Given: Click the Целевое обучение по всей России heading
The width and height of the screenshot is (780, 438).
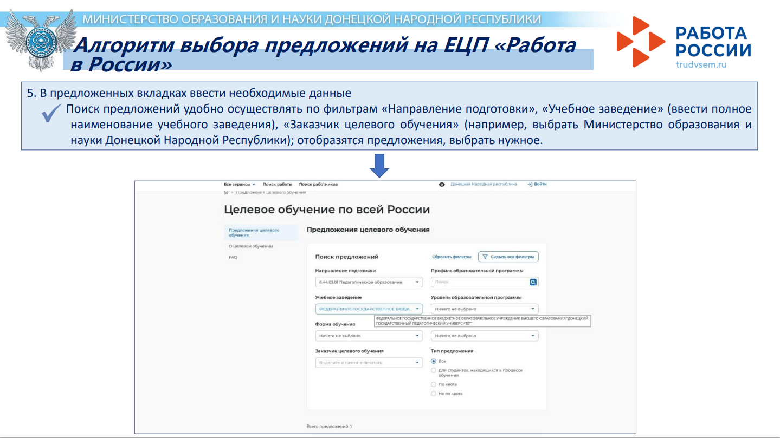Looking at the screenshot, I should pos(327,210).
